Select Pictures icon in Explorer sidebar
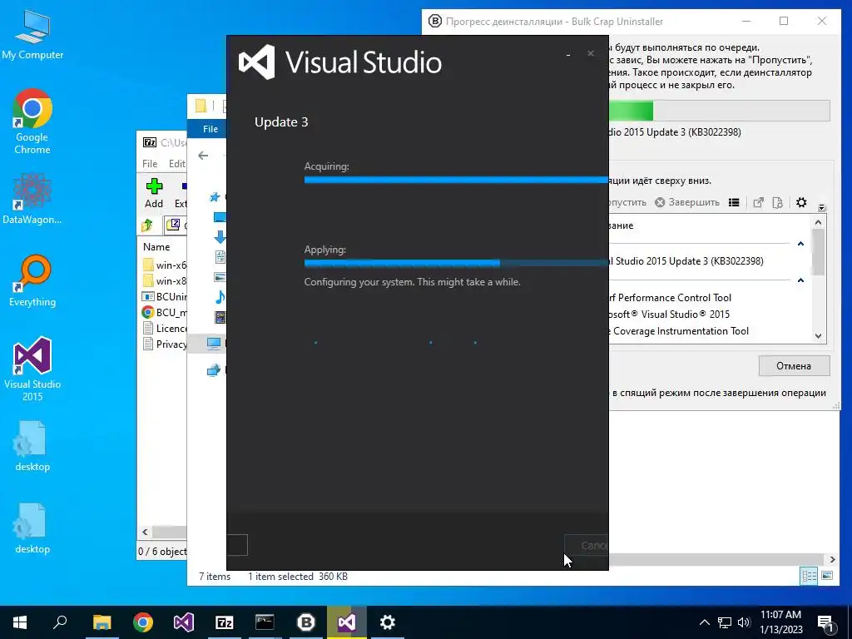 (220, 277)
